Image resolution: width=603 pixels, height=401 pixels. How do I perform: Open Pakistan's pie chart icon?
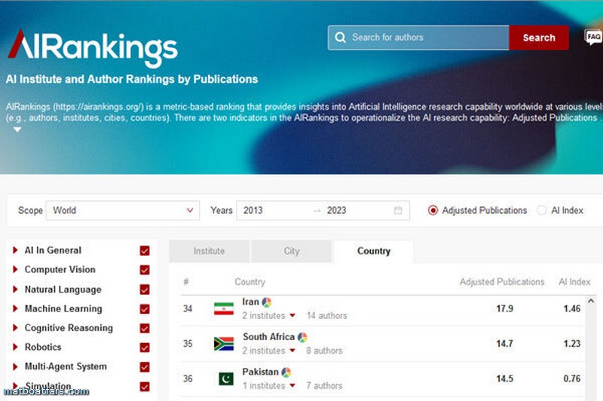click(286, 372)
